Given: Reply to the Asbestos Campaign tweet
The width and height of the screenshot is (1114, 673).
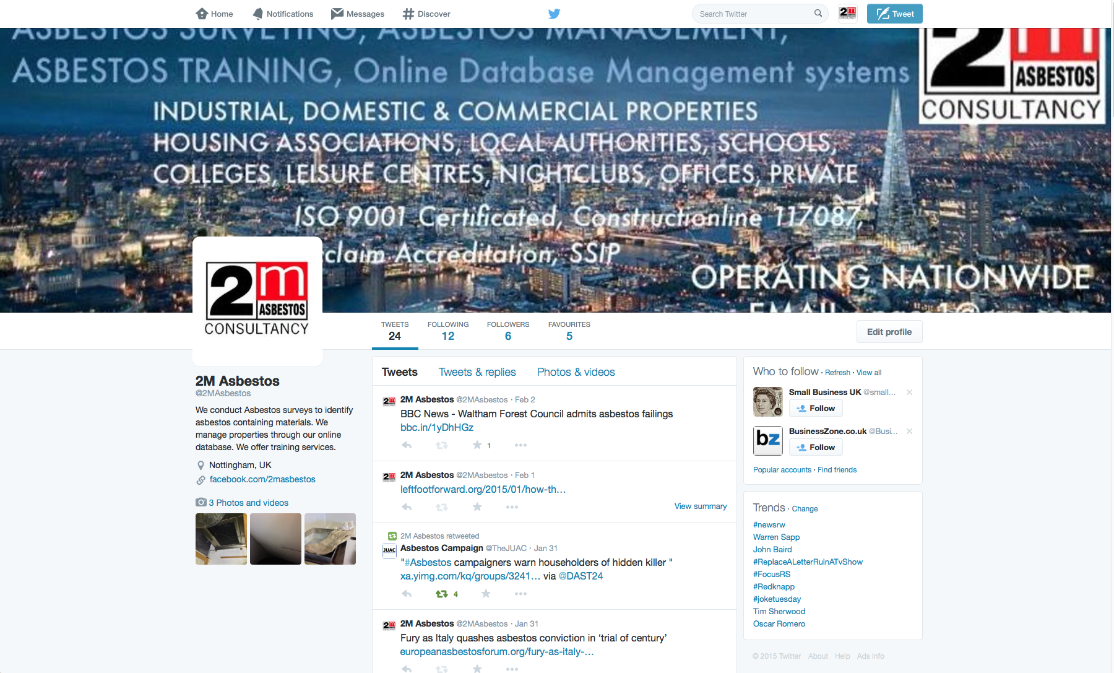Looking at the screenshot, I should tap(407, 594).
